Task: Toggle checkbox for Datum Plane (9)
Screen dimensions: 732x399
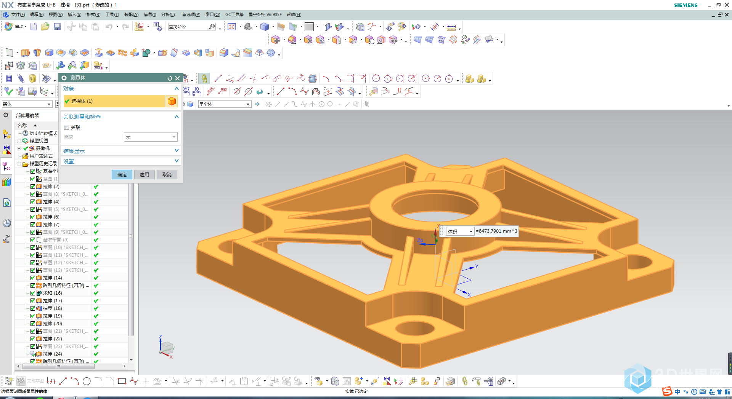Action: click(33, 240)
